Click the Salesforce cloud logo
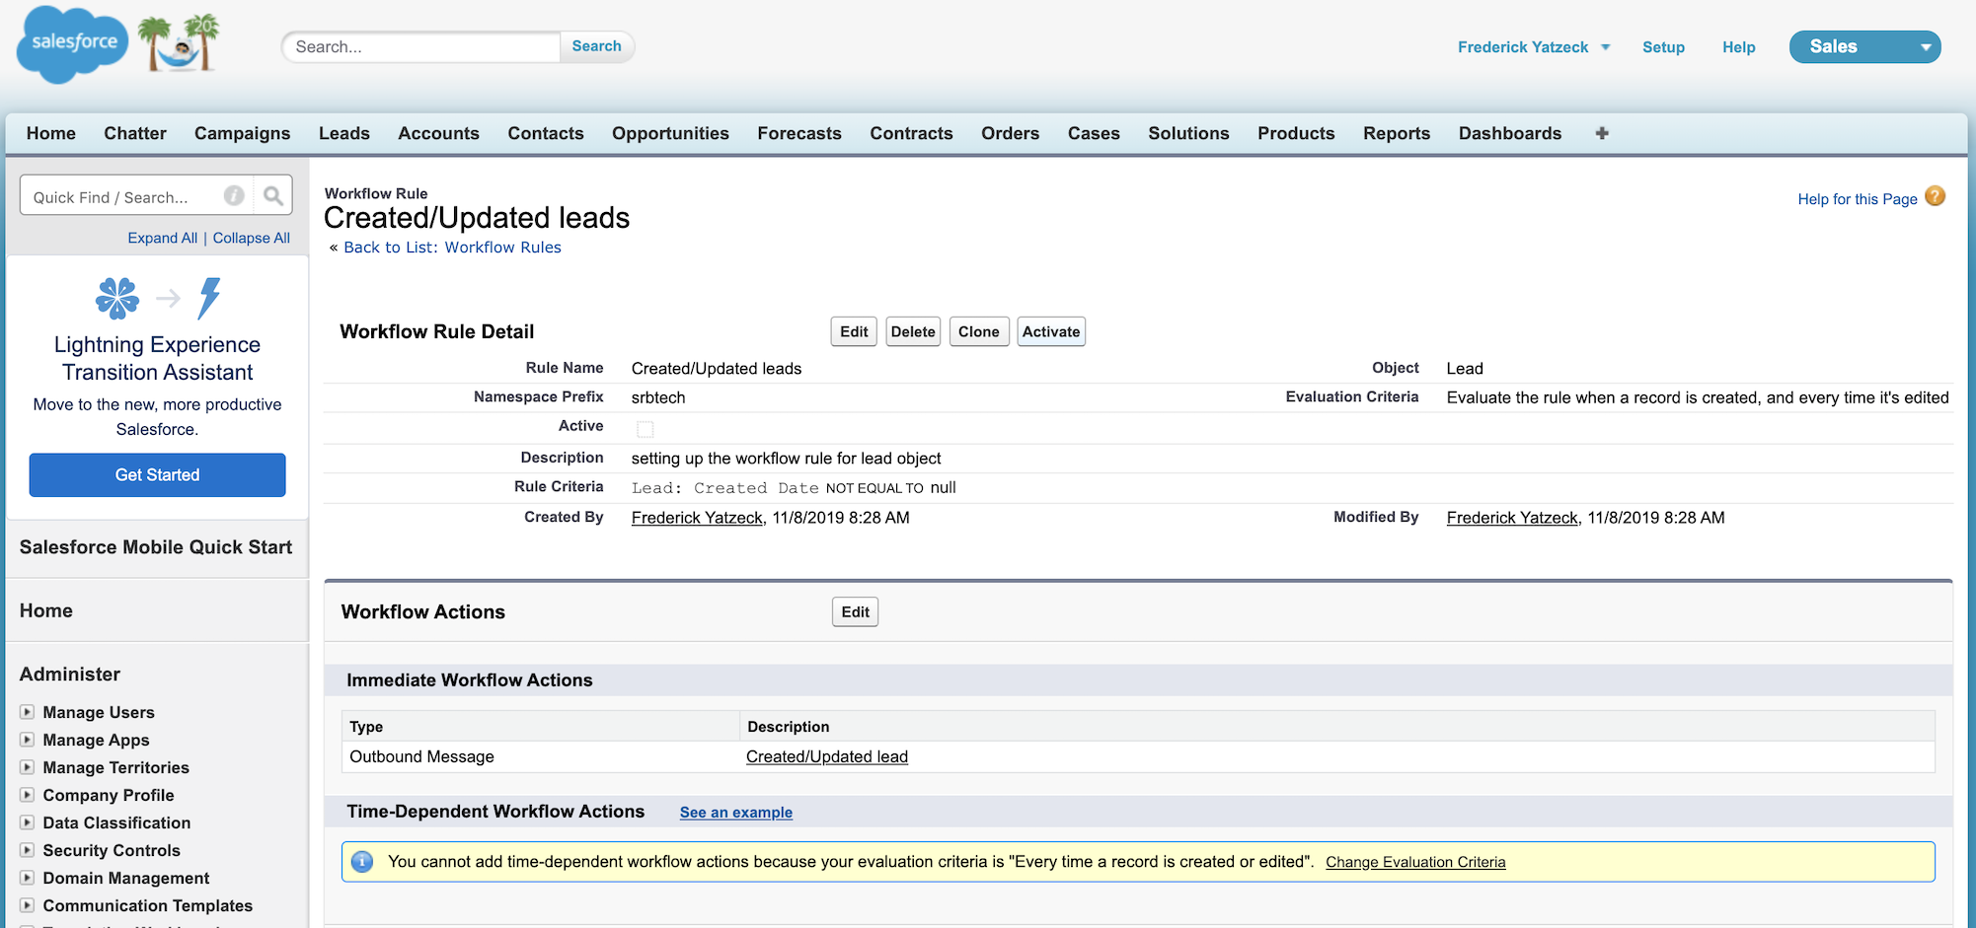The width and height of the screenshot is (1976, 928). (73, 44)
